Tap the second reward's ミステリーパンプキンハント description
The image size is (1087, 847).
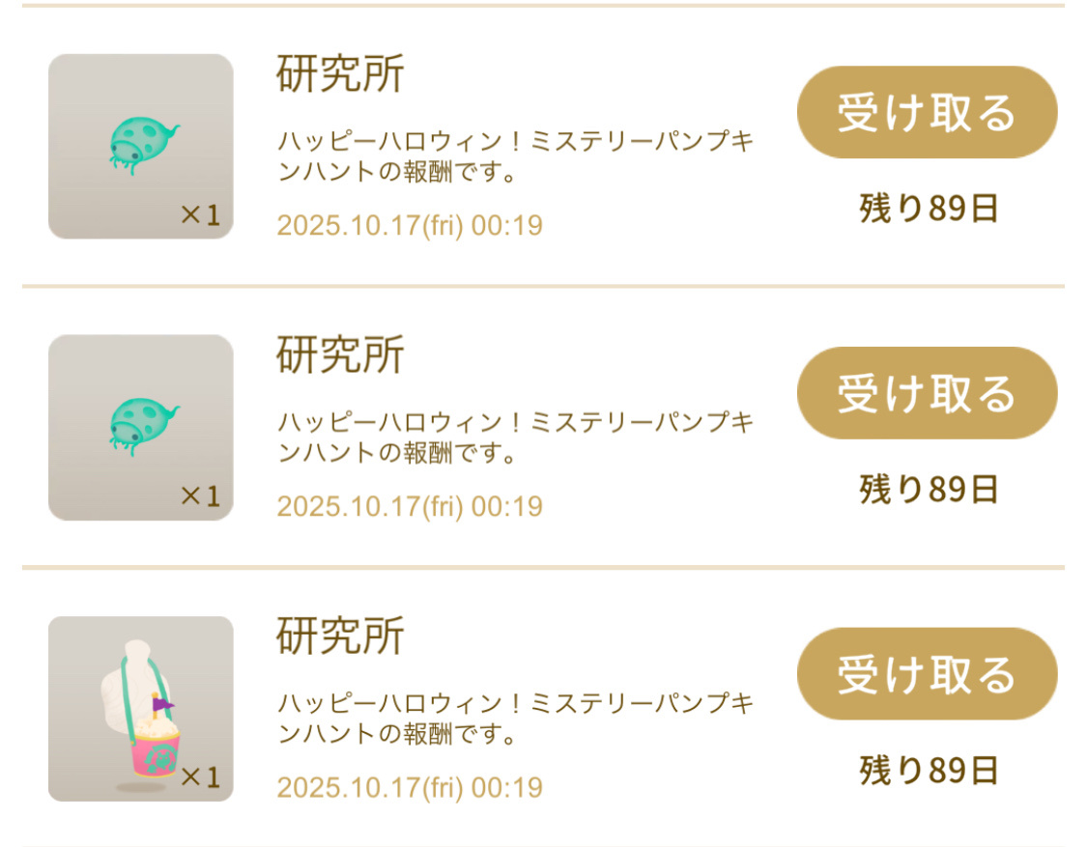pyautogui.click(x=515, y=438)
